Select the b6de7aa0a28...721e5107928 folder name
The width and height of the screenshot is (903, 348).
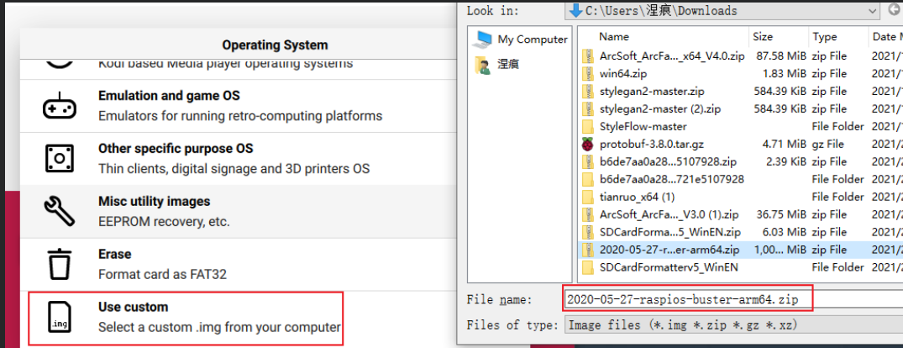tap(671, 179)
